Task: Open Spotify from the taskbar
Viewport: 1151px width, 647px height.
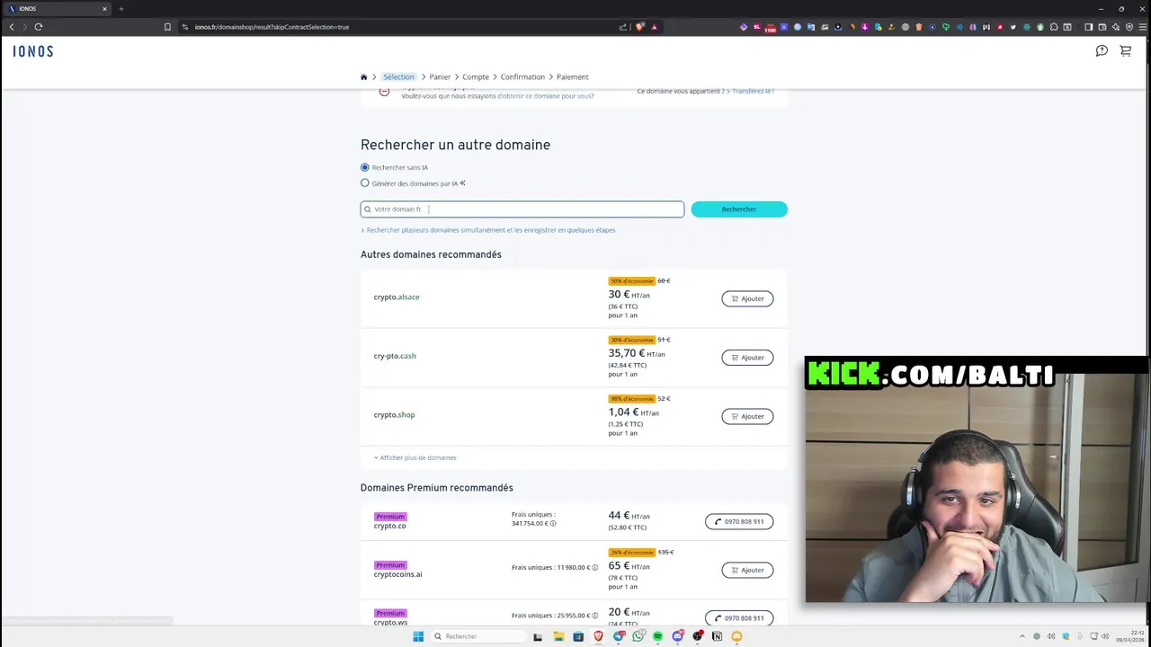Action: pyautogui.click(x=658, y=636)
